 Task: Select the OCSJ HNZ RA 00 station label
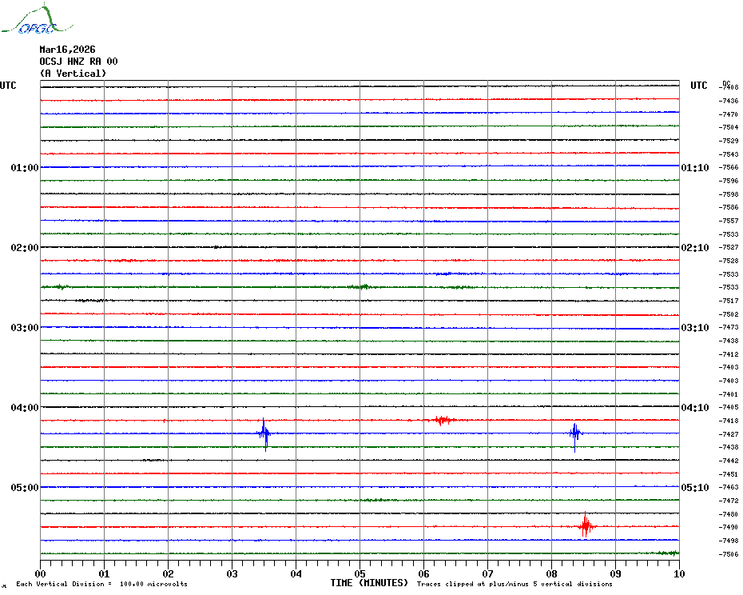[x=78, y=62]
